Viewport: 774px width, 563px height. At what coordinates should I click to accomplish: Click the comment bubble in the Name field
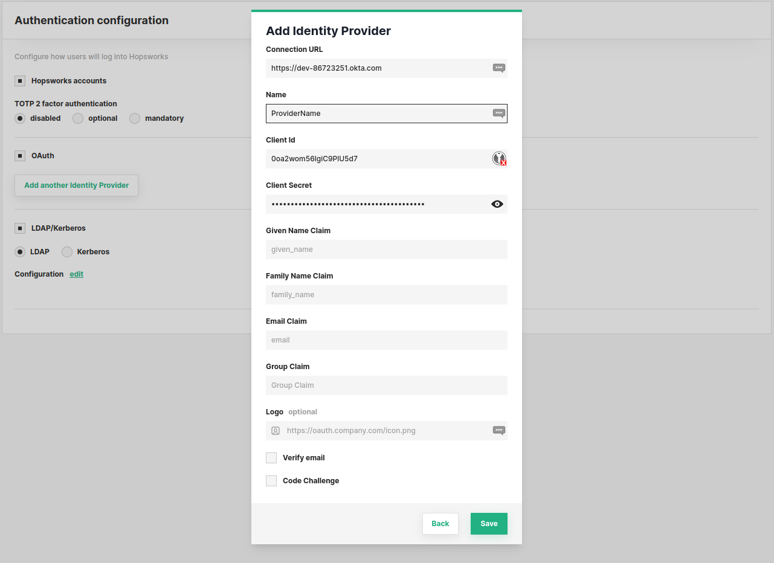point(498,113)
